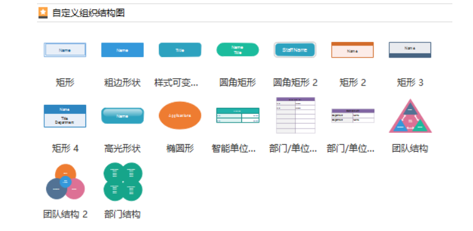Select the orange-topped 矩形 2 shape
The height and width of the screenshot is (231, 473).
[x=352, y=50]
